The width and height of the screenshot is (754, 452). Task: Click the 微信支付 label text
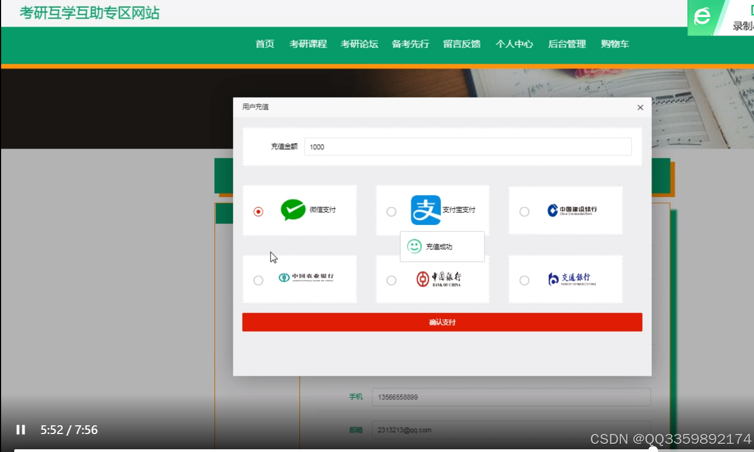(323, 210)
